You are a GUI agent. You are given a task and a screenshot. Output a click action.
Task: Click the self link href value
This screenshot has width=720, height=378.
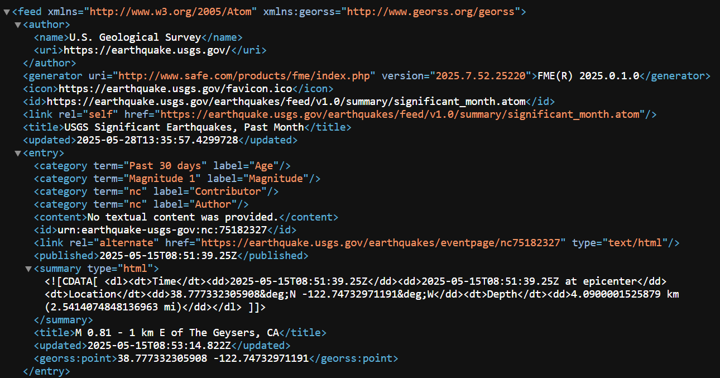[401, 114]
